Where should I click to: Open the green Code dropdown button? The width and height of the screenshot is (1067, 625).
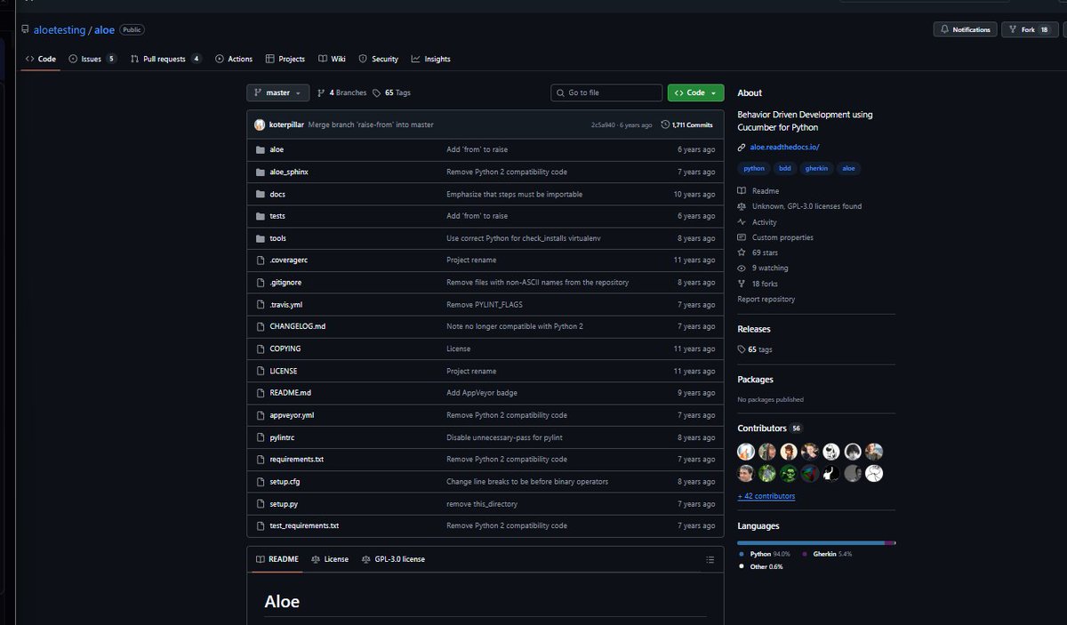coord(695,92)
